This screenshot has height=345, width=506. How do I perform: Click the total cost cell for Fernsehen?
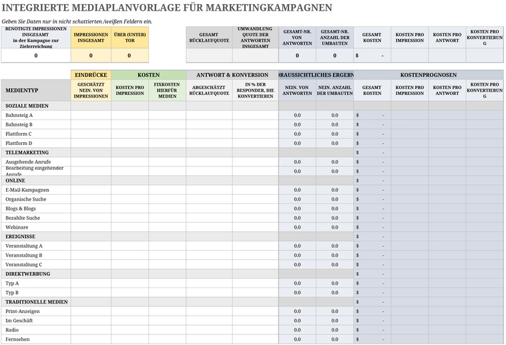point(372,339)
